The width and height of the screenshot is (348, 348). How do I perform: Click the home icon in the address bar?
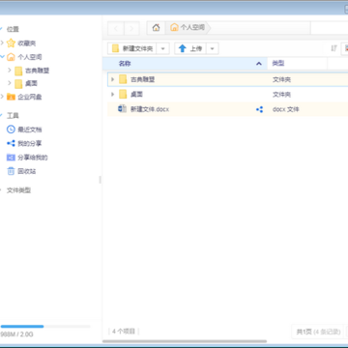[157, 28]
